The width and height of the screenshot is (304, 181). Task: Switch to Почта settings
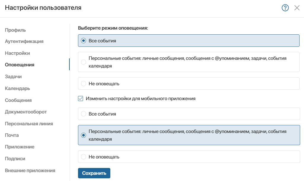tap(12, 135)
